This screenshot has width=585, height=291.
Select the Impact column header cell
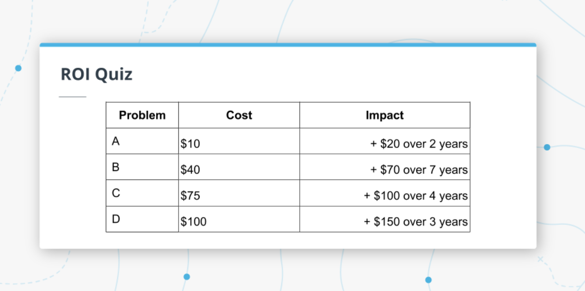click(x=384, y=115)
